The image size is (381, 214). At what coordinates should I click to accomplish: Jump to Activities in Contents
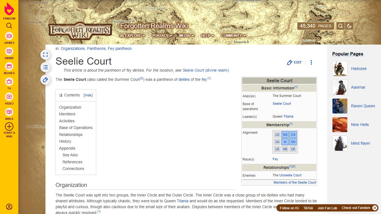(x=67, y=121)
